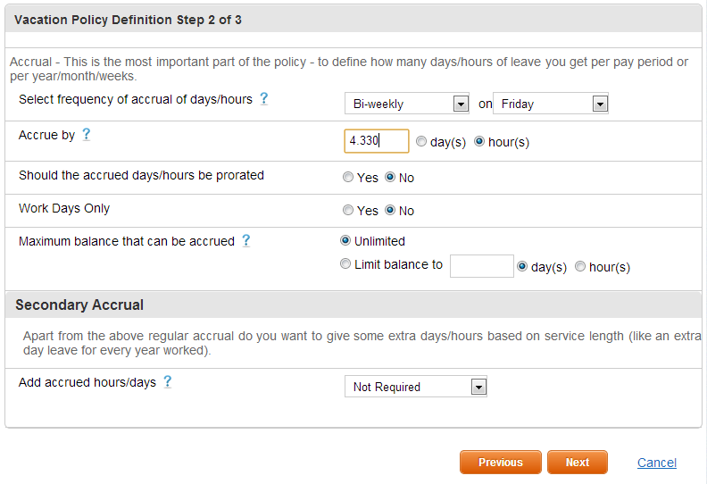Open the Bi-weekly frequency dropdown

pos(407,104)
